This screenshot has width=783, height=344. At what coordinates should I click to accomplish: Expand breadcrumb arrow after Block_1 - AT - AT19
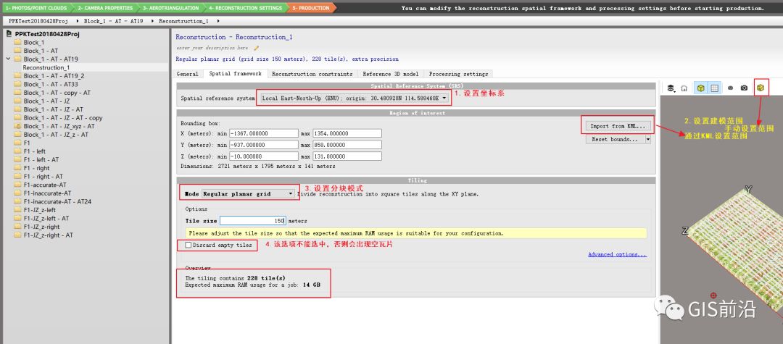[x=153, y=22]
